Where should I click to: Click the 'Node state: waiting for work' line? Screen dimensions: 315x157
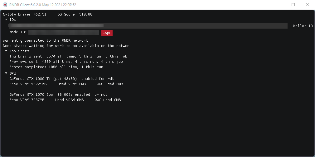[x=67, y=46]
